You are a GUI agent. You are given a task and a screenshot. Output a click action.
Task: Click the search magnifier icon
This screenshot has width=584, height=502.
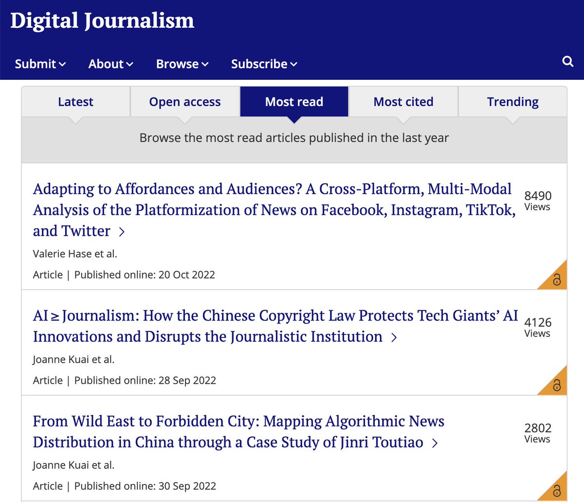(x=567, y=61)
